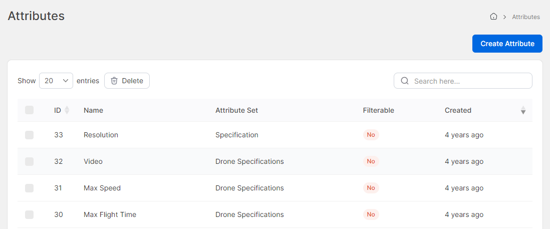Click the Attribute Set column header
The height and width of the screenshot is (229, 550).
pyautogui.click(x=237, y=110)
